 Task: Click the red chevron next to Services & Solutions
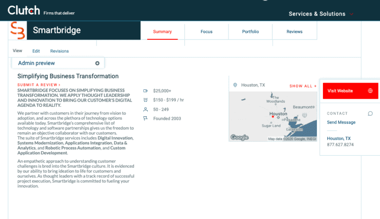tap(351, 14)
